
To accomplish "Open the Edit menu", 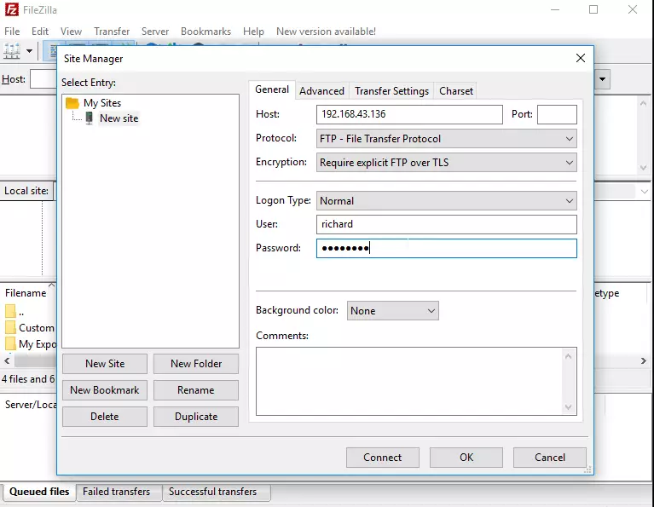I will [40, 32].
